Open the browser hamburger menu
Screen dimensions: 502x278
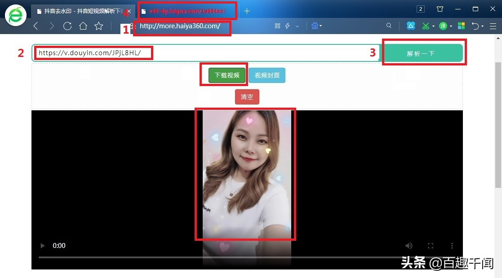493,26
